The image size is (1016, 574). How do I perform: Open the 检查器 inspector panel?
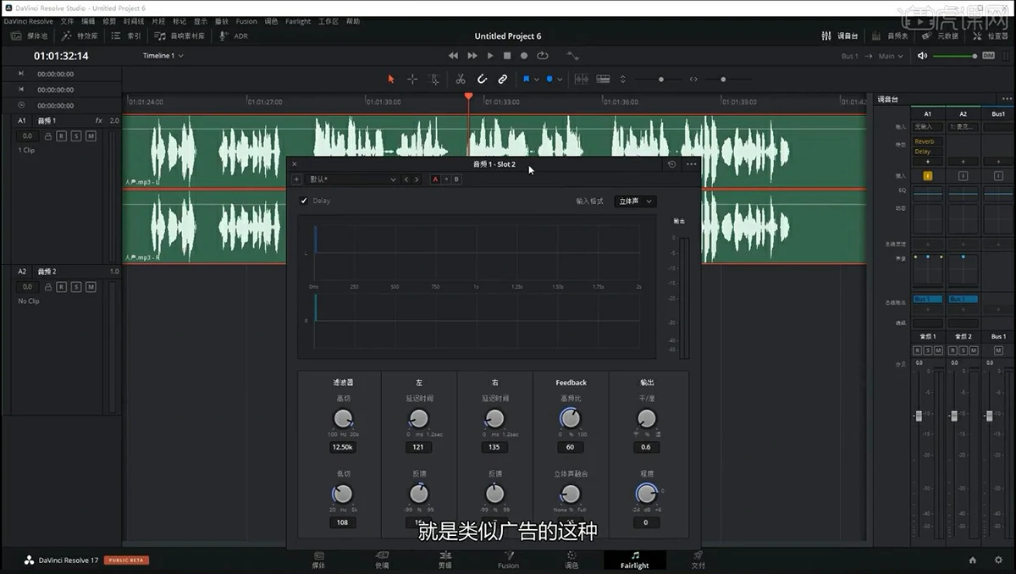(x=990, y=36)
